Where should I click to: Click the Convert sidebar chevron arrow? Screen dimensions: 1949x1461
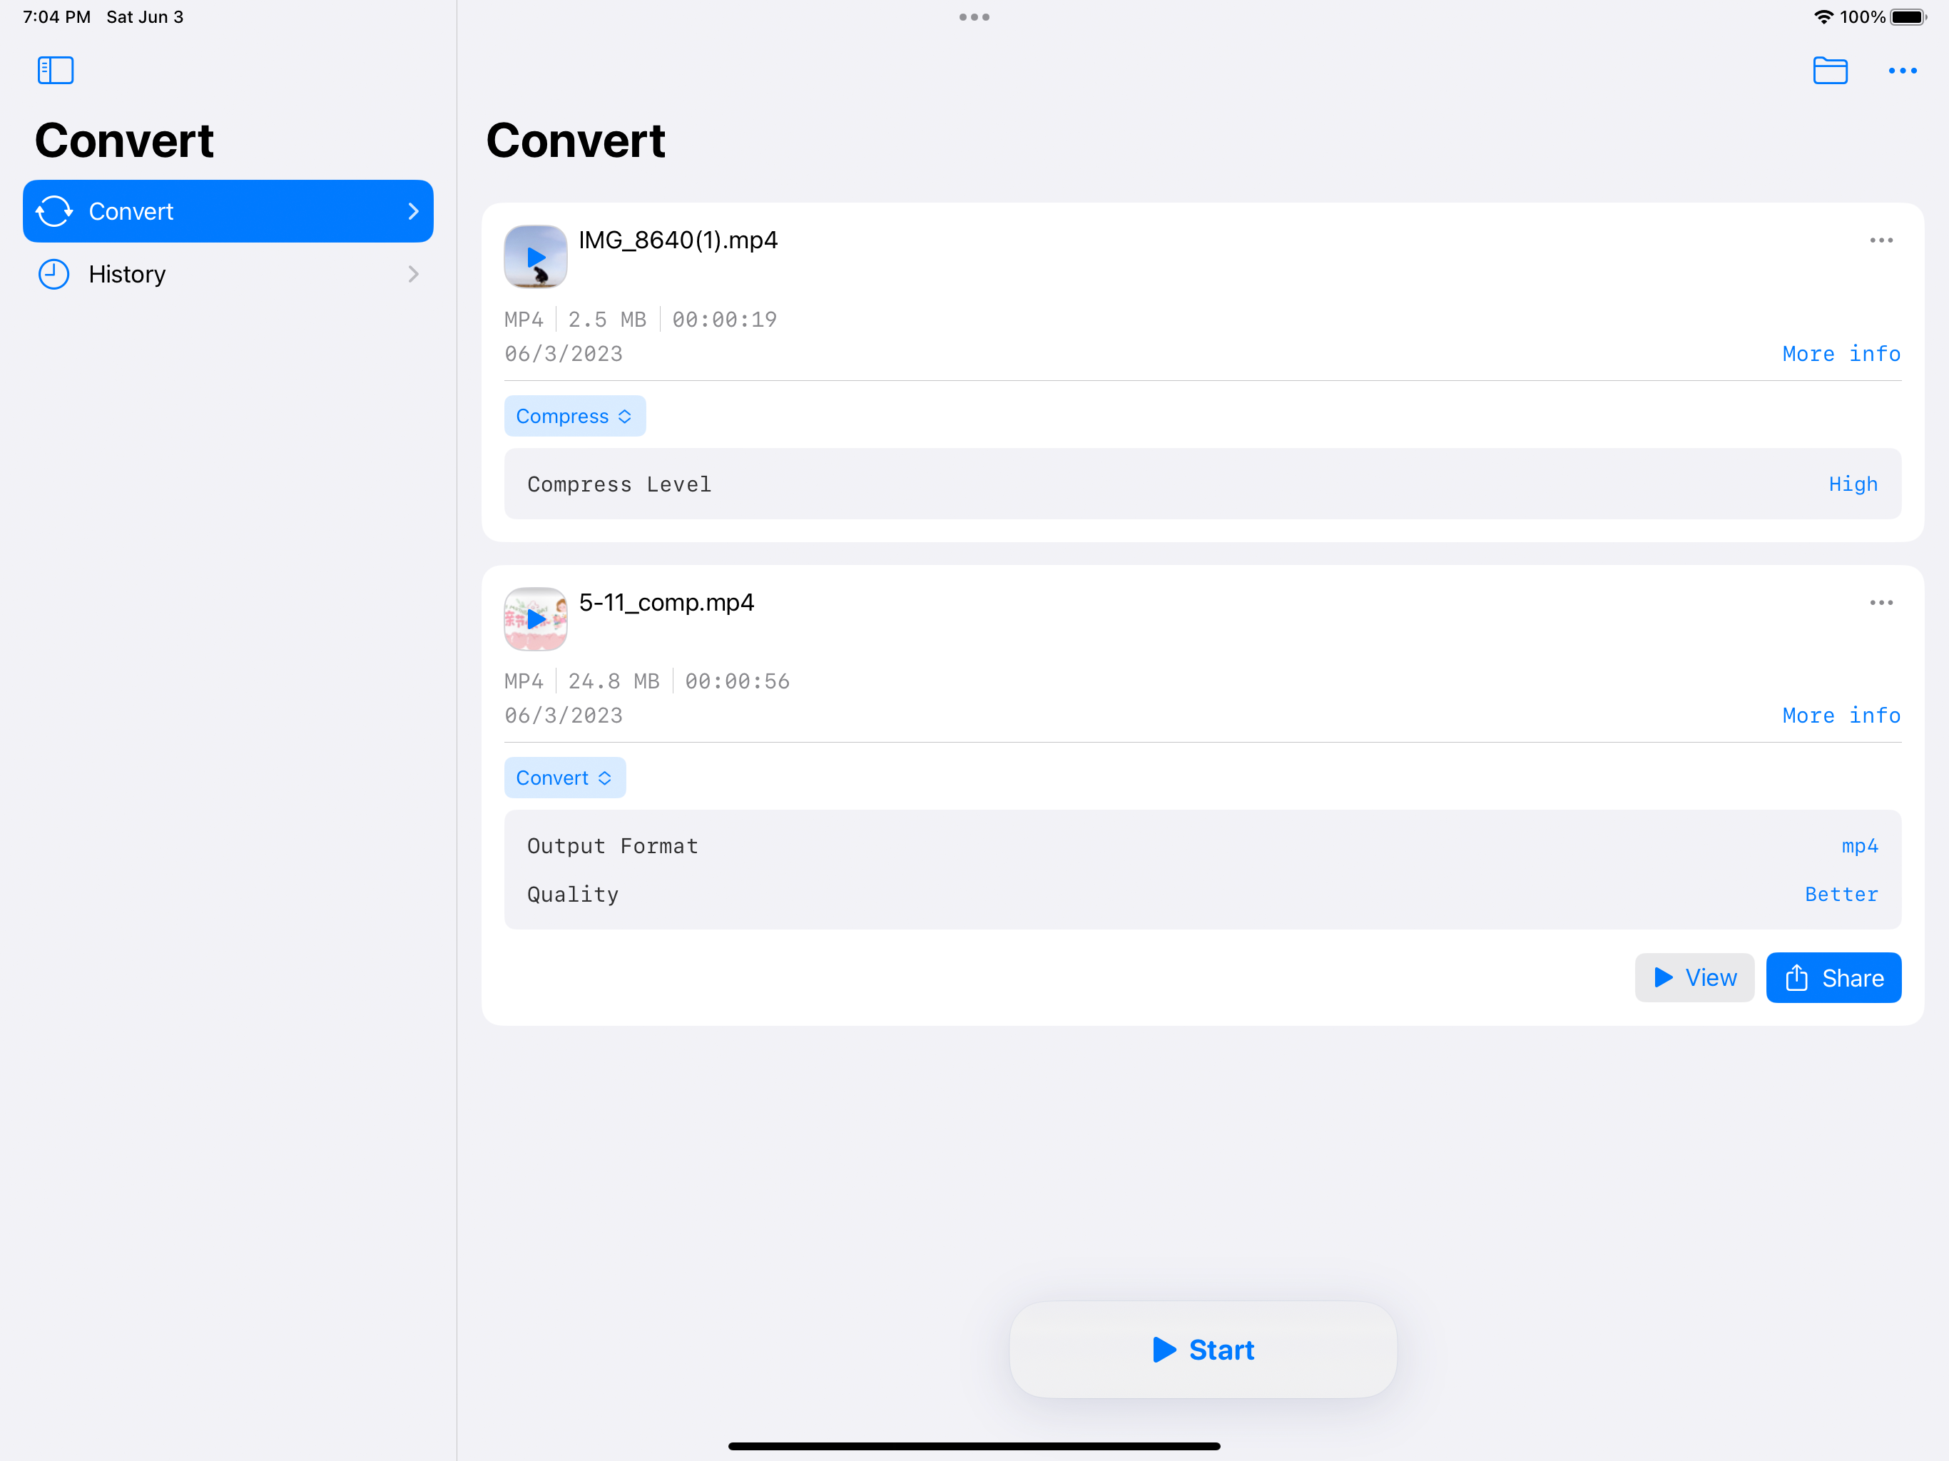tap(413, 211)
